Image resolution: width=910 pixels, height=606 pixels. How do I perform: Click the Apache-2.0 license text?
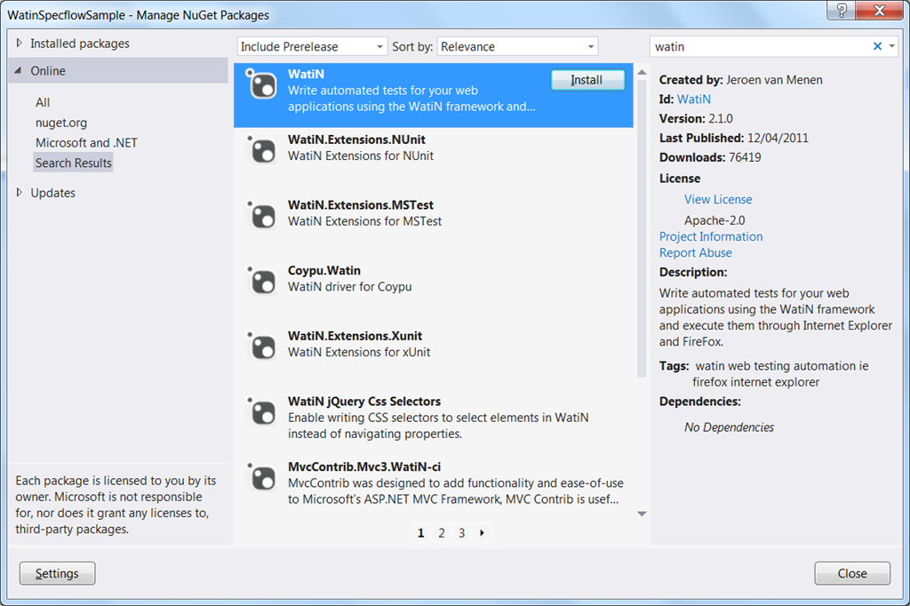(x=714, y=220)
